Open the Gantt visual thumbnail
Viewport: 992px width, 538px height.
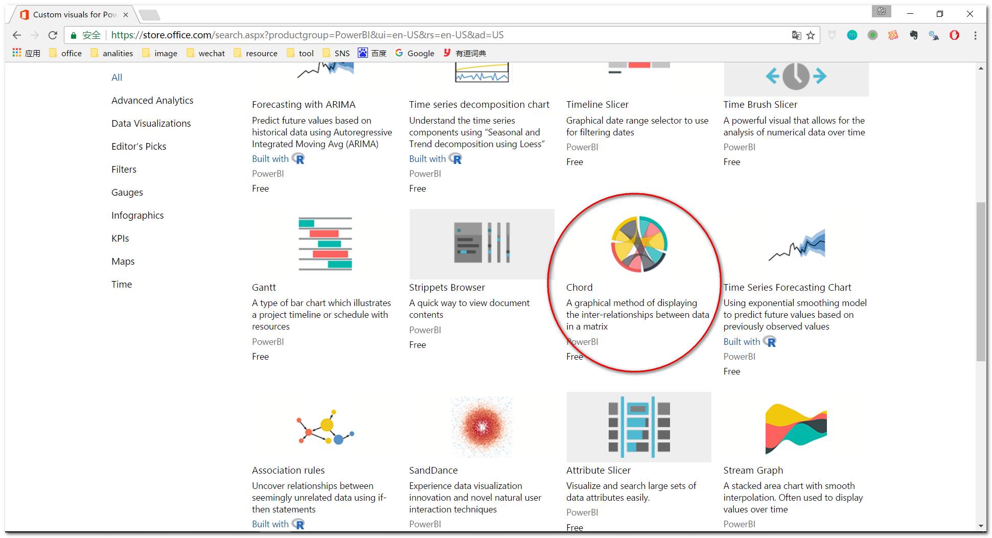click(325, 244)
